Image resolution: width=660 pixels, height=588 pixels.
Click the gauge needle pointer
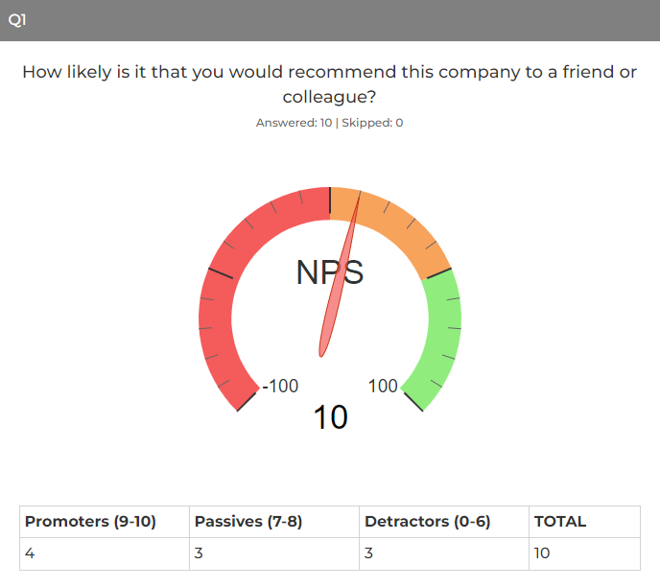[339, 273]
